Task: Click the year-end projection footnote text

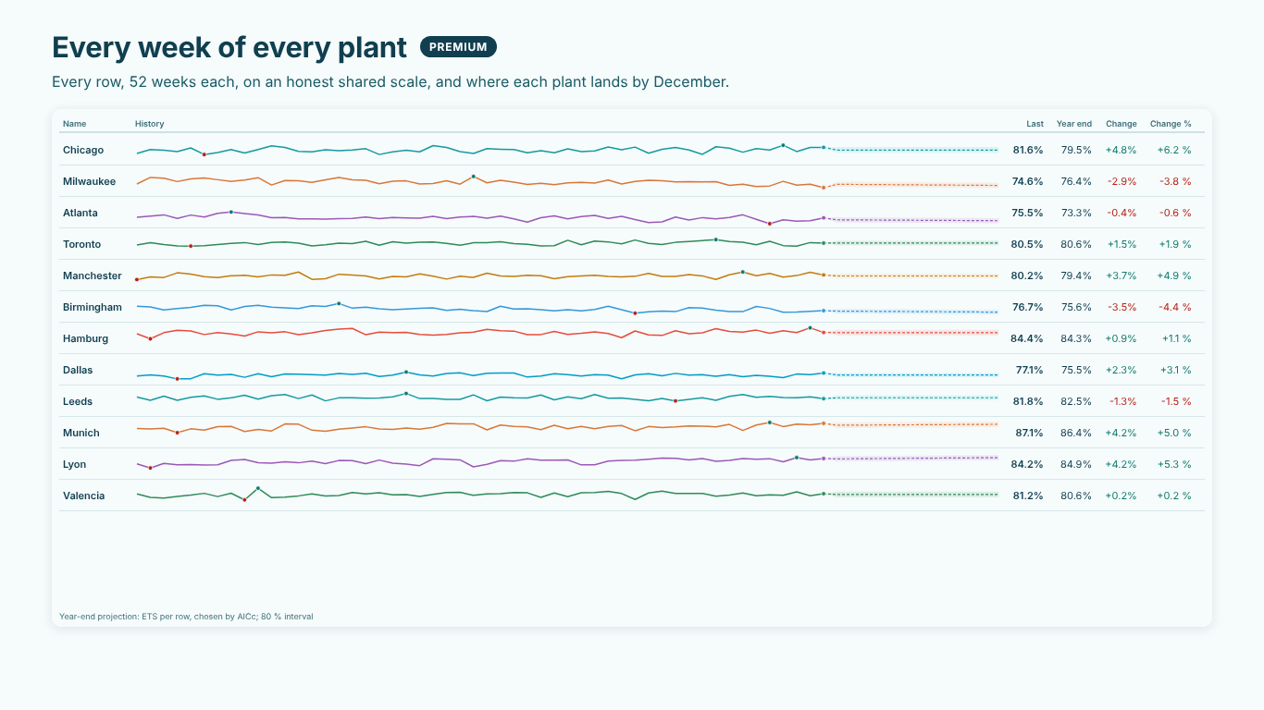Action: [x=186, y=616]
